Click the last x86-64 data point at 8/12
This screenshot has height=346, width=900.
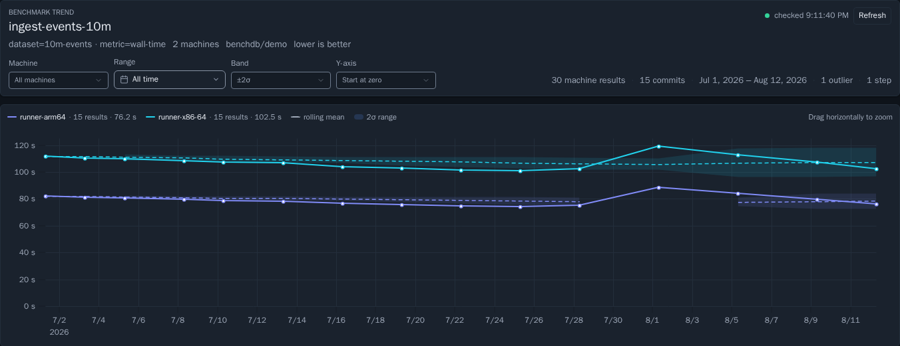pyautogui.click(x=876, y=169)
